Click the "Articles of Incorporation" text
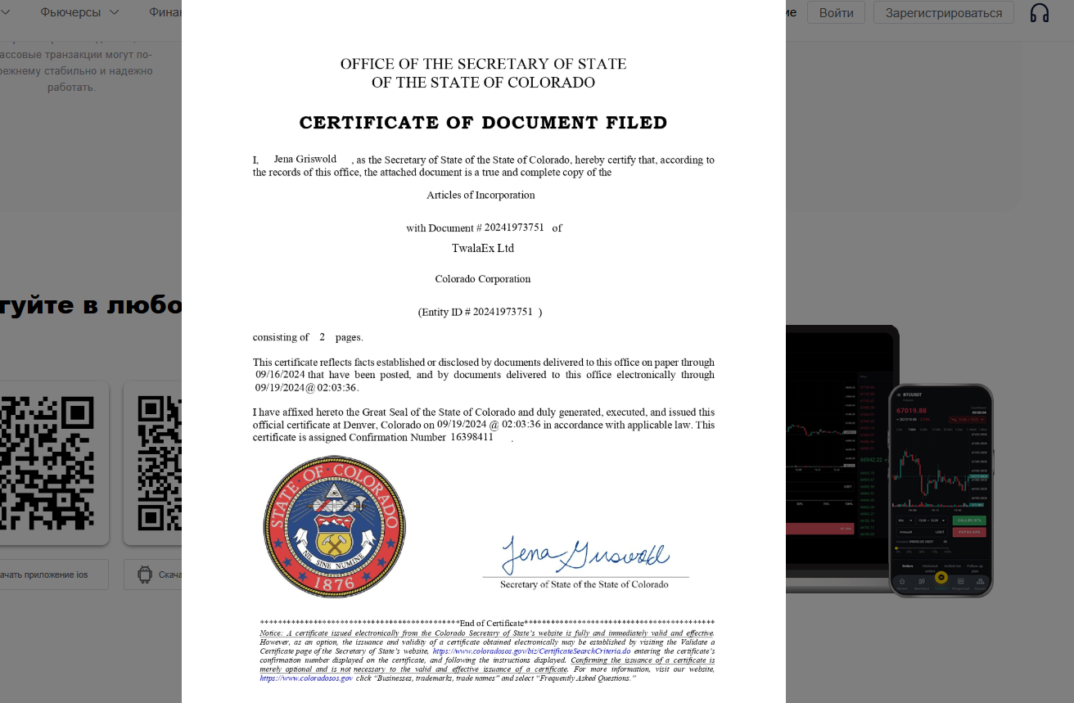 tap(481, 195)
